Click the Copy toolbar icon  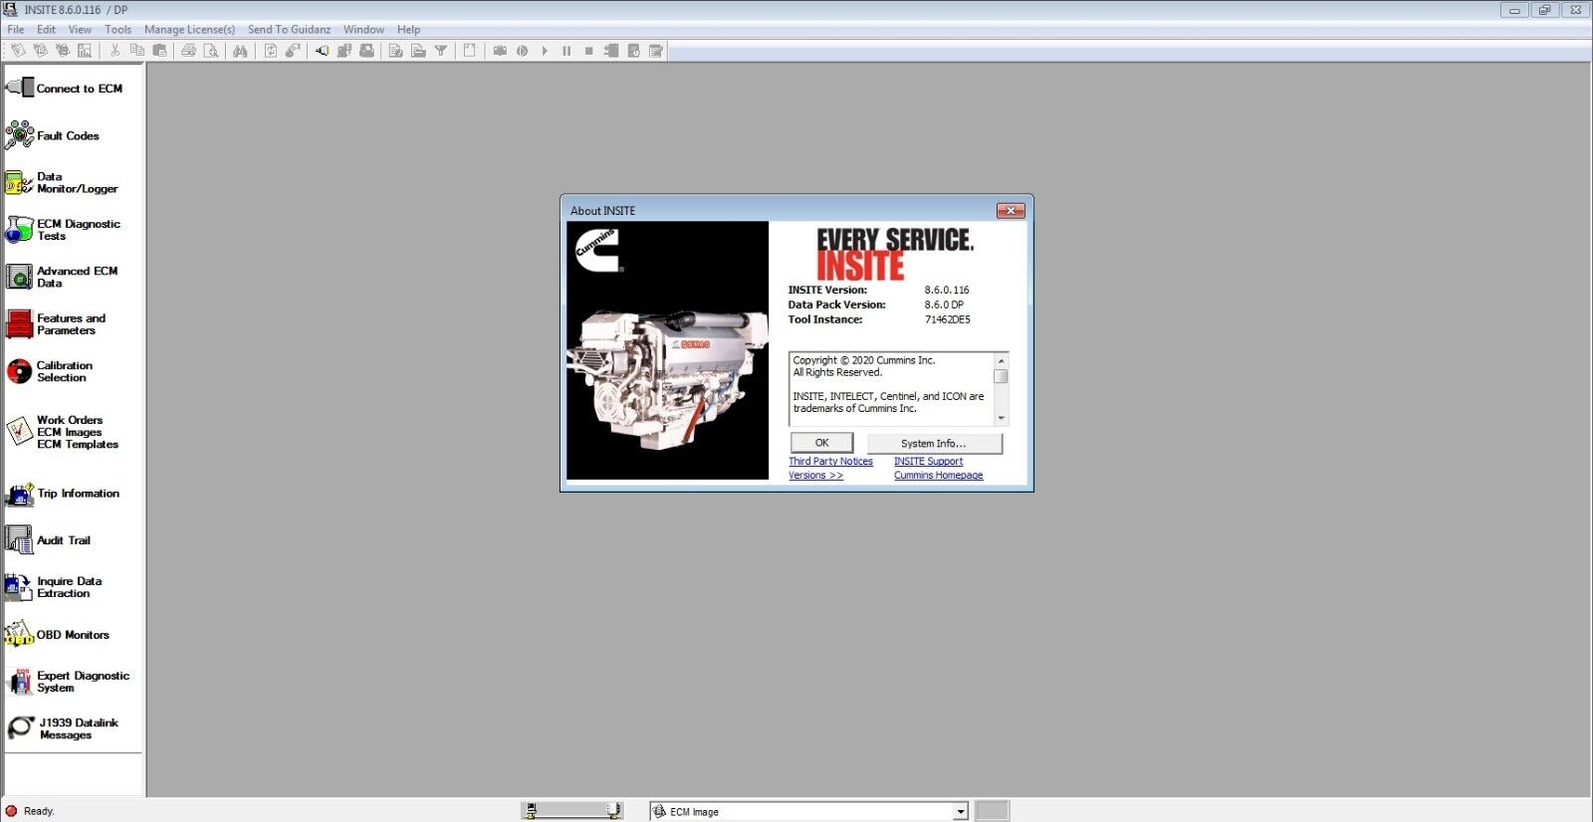137,51
